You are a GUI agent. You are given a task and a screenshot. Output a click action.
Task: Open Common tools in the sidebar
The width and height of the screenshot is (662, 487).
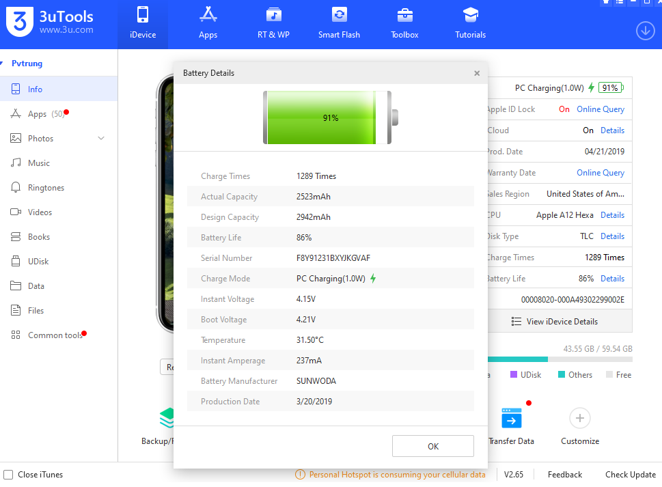[59, 335]
